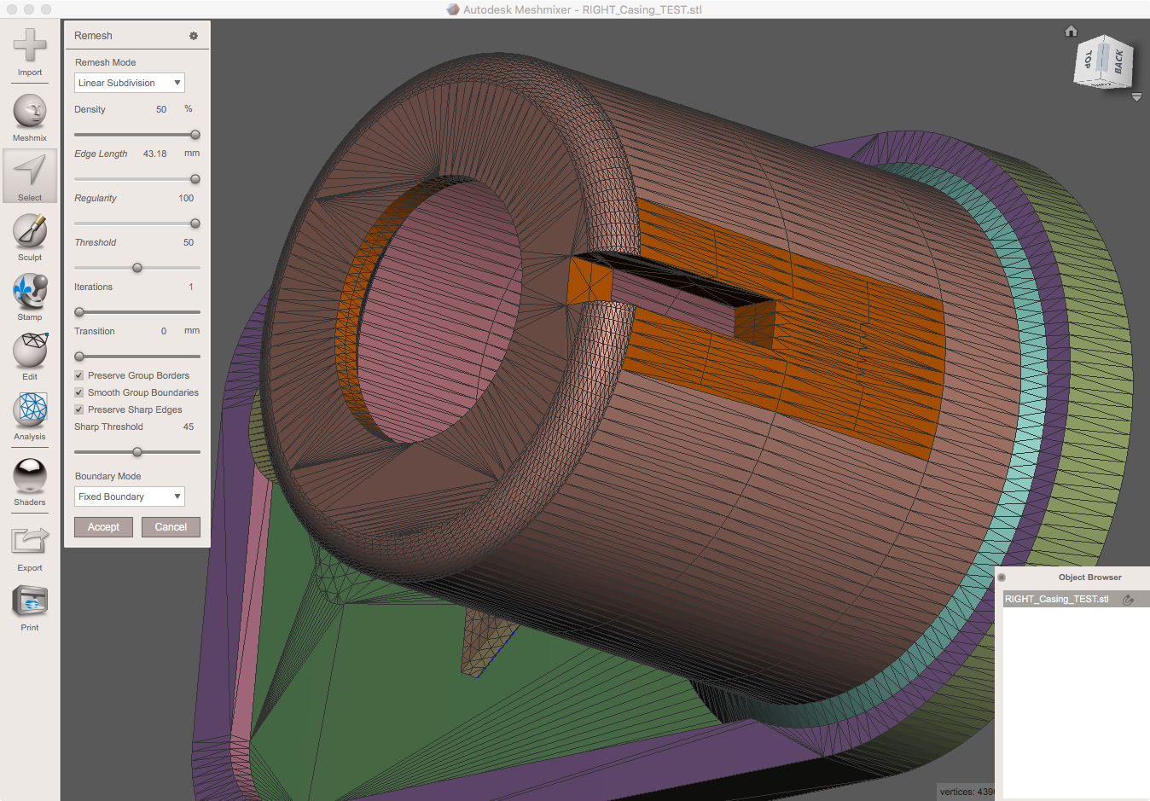
Task: Click the Sharp Threshold value 45
Action: tap(189, 427)
